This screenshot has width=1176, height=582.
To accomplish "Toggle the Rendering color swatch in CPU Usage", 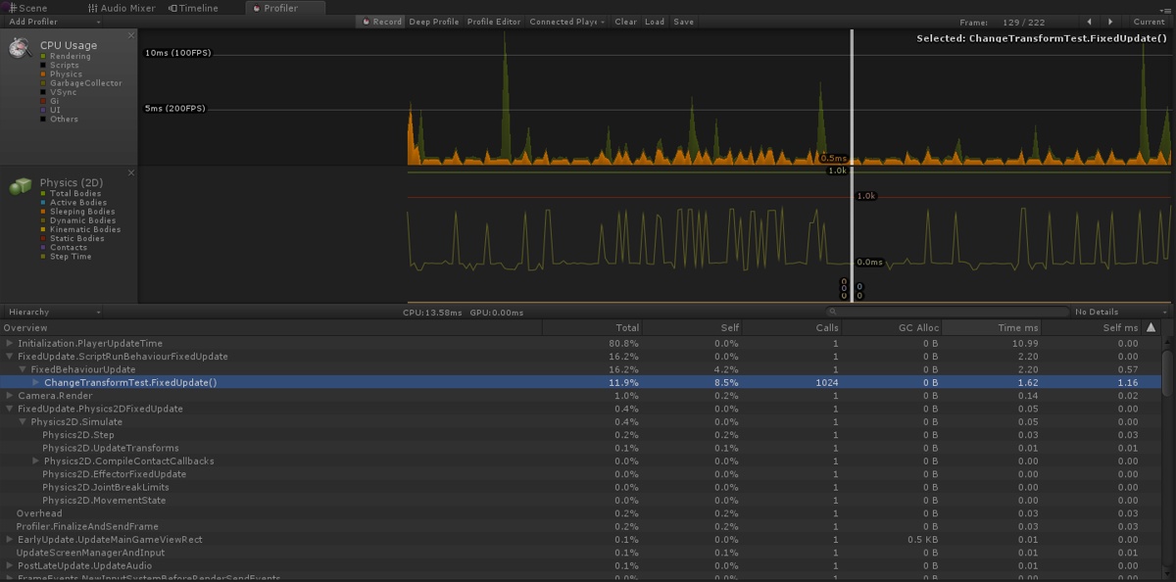I will coord(43,57).
